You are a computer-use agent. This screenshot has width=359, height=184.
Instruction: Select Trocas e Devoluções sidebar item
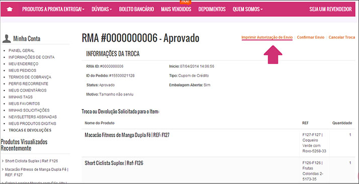30,130
